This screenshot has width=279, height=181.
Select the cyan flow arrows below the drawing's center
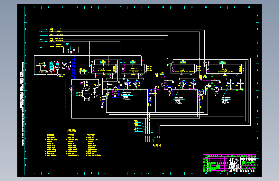[153, 138]
